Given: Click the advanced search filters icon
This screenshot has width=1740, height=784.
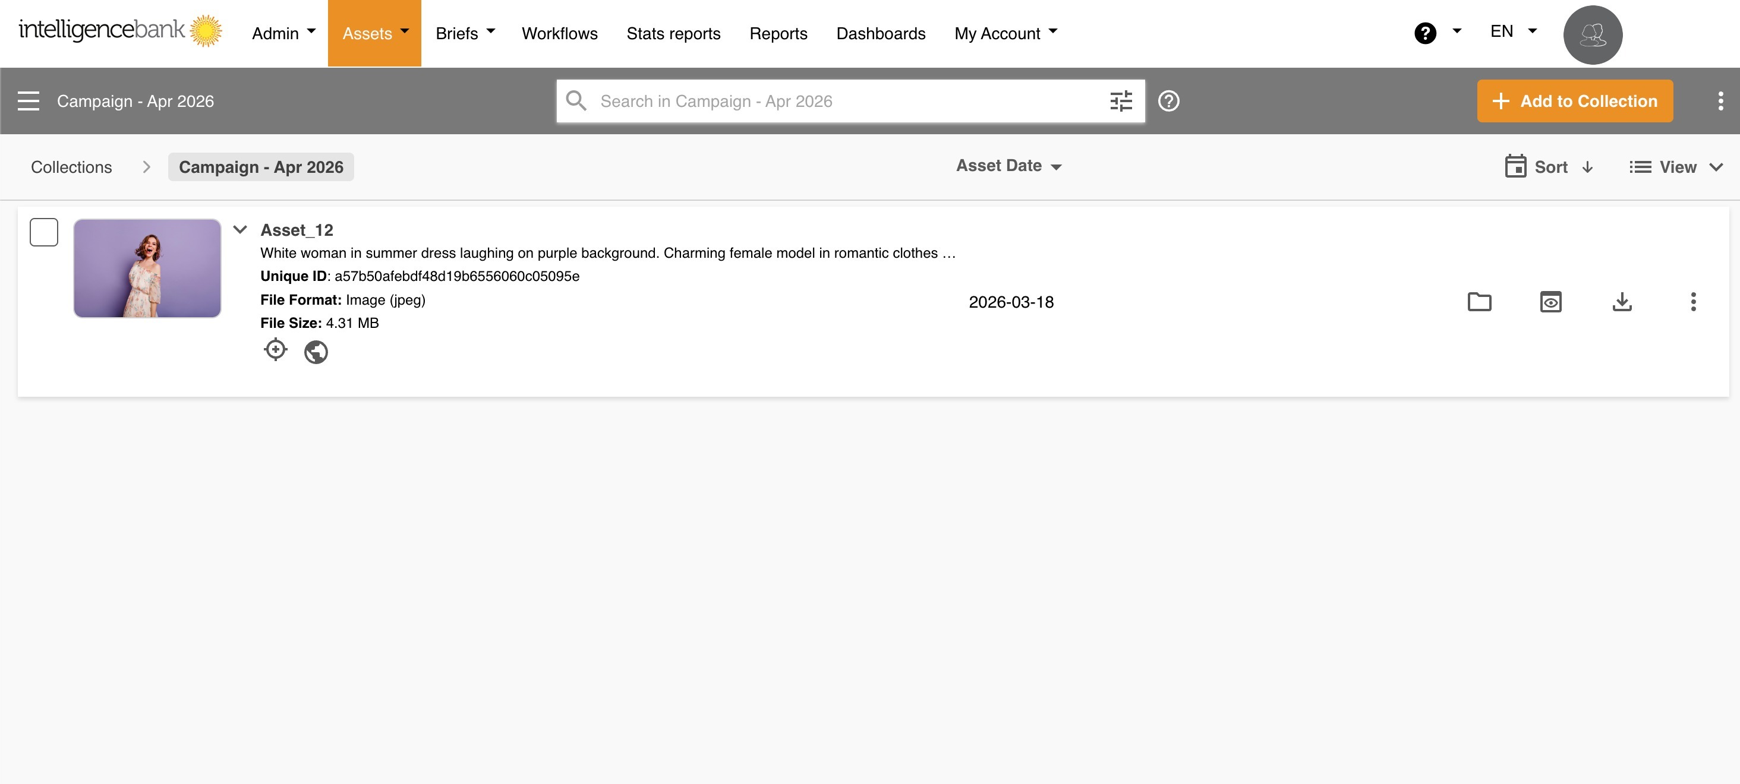Looking at the screenshot, I should pyautogui.click(x=1121, y=102).
